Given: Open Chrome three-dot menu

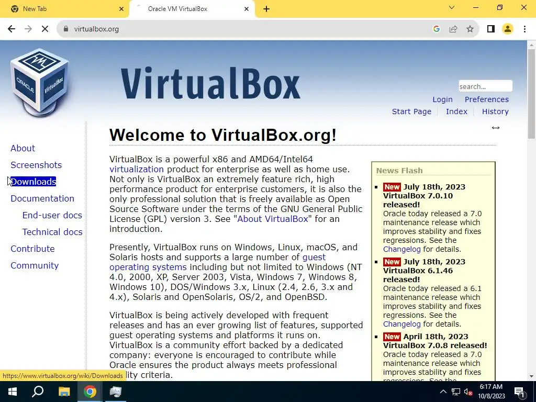Looking at the screenshot, I should [x=524, y=29].
